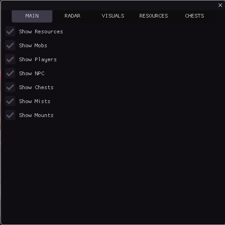
Task: Uncheck the Show Chests checkbox
Action: [x=10, y=87]
